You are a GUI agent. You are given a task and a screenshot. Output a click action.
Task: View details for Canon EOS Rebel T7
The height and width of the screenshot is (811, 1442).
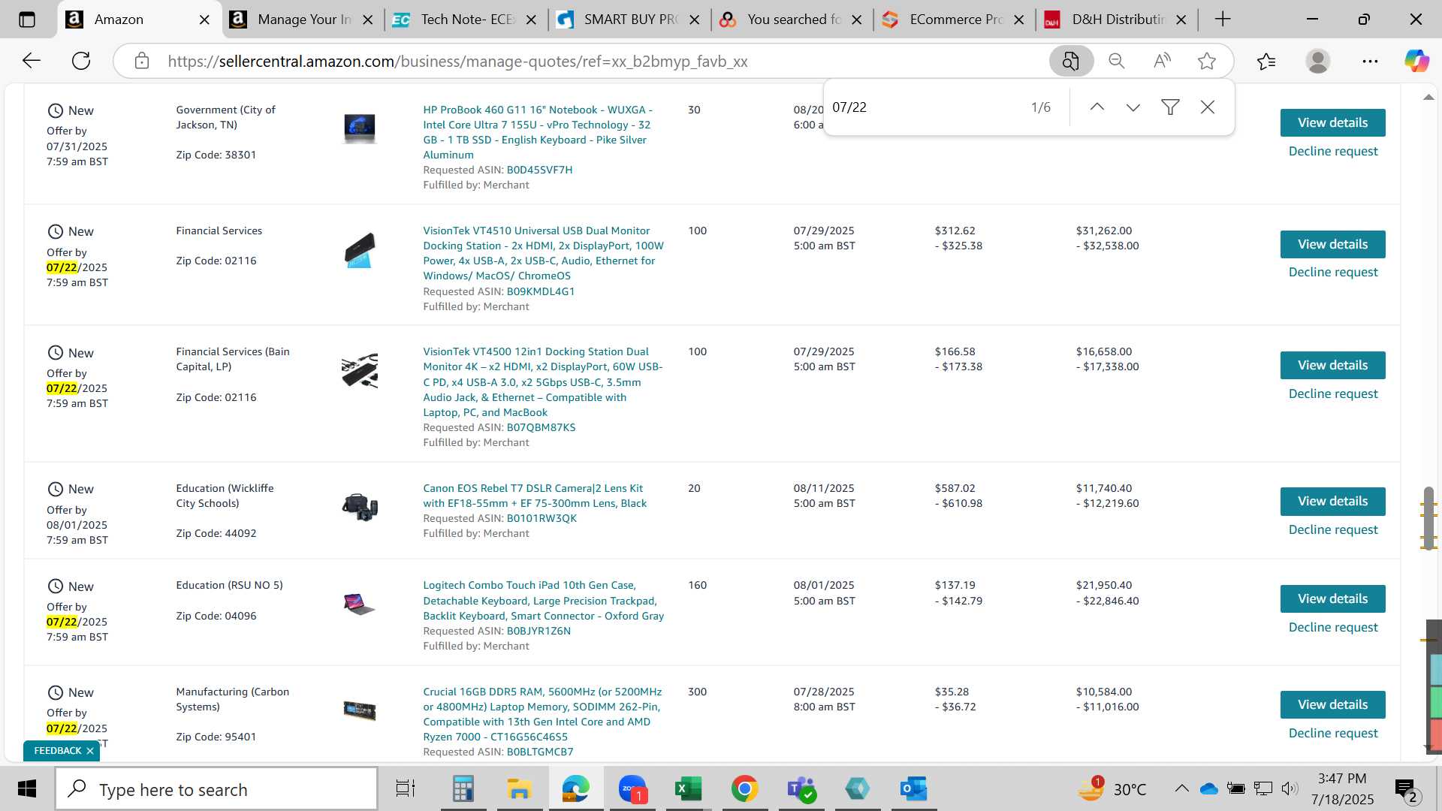pyautogui.click(x=1332, y=501)
